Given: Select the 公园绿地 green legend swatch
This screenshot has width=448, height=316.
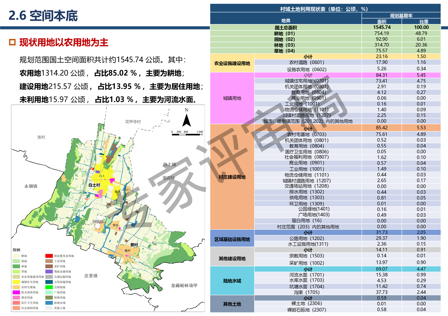Looking at the screenshot, I should click(49, 287).
